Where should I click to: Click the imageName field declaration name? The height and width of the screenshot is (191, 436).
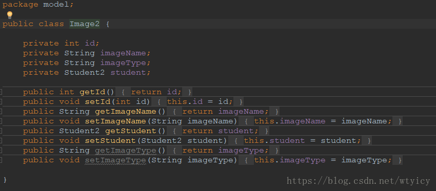coord(123,53)
